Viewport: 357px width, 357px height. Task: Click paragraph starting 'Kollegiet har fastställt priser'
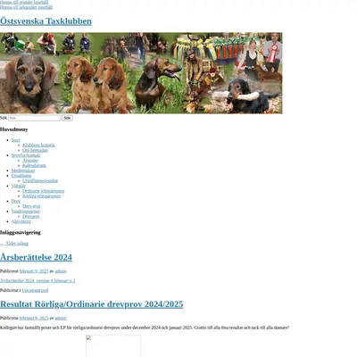[145, 328]
